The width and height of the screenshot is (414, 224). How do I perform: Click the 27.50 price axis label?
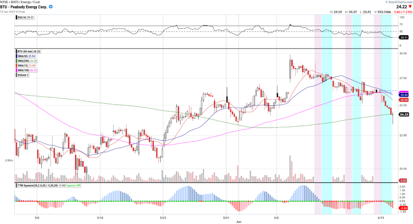403,78
